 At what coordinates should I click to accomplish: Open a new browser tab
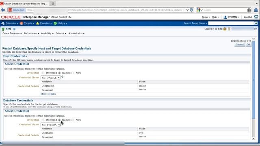point(53,4)
